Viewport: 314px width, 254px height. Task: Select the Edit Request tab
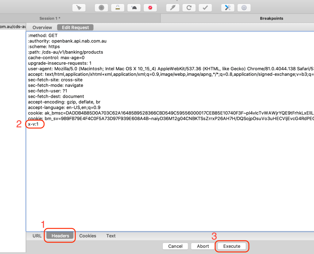pyautogui.click(x=75, y=28)
